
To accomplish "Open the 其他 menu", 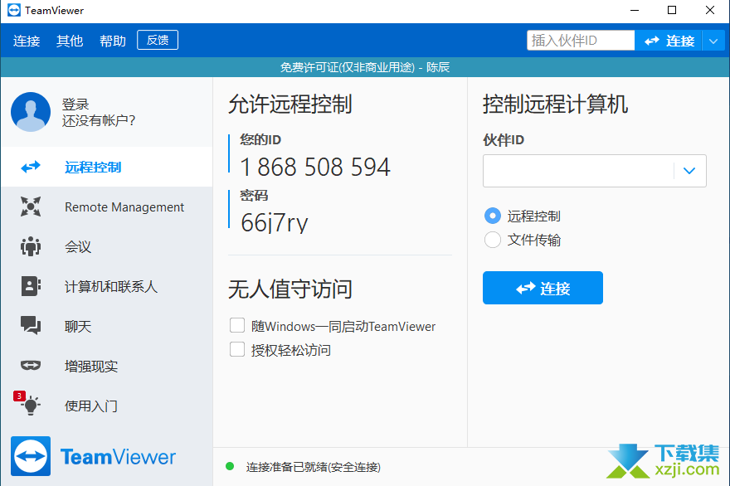I will (70, 41).
